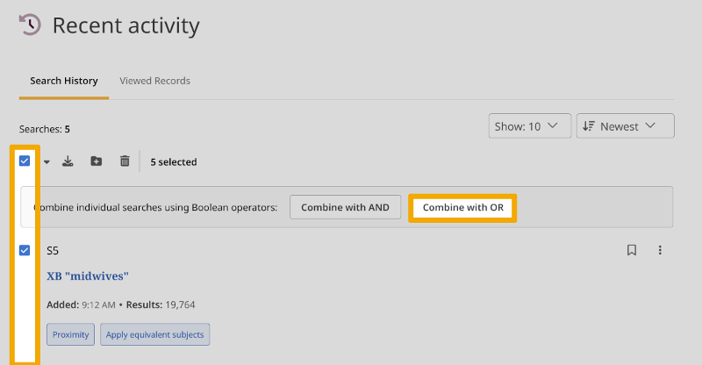
Task: Switch to the Viewed Records tab
Action: pyautogui.click(x=154, y=81)
